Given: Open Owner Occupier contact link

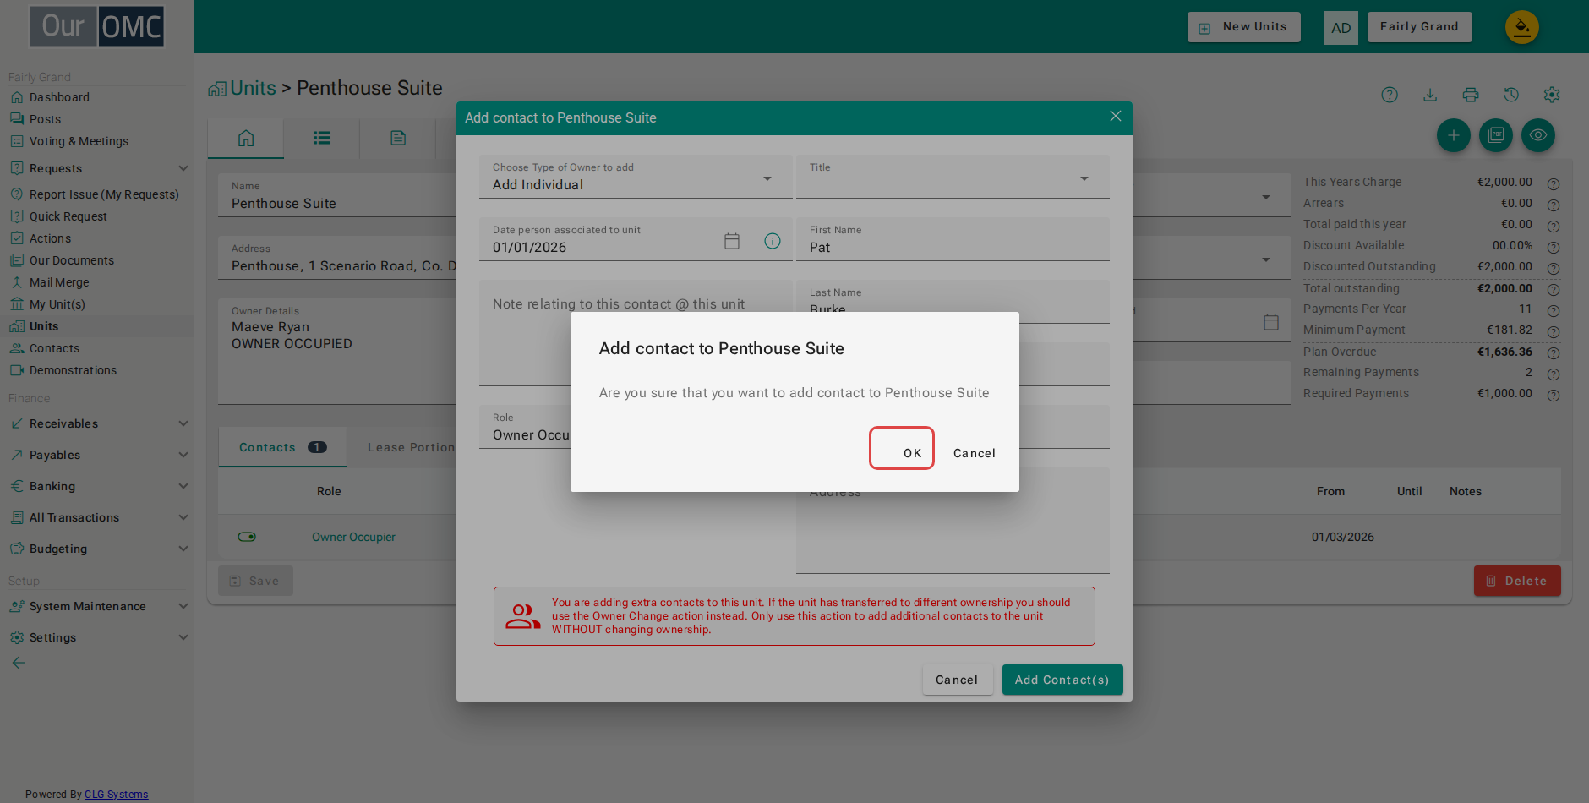Looking at the screenshot, I should coord(353,537).
